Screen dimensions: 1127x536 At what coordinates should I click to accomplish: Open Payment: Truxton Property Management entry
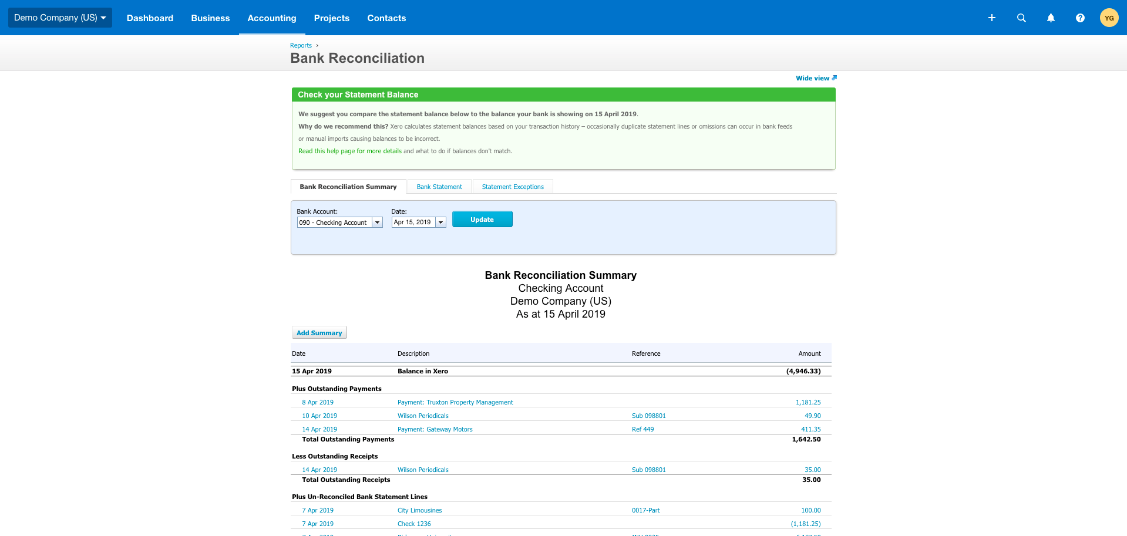[x=455, y=402]
